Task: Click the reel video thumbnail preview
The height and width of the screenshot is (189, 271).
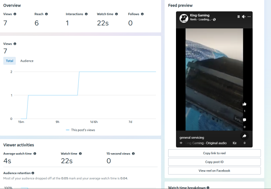Action: tap(214, 80)
